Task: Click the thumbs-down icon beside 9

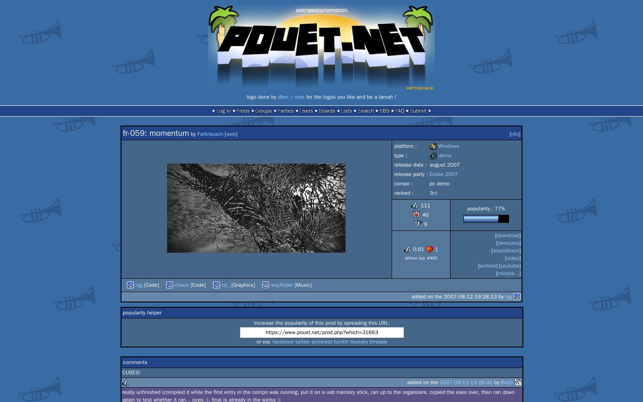Action: (x=418, y=224)
